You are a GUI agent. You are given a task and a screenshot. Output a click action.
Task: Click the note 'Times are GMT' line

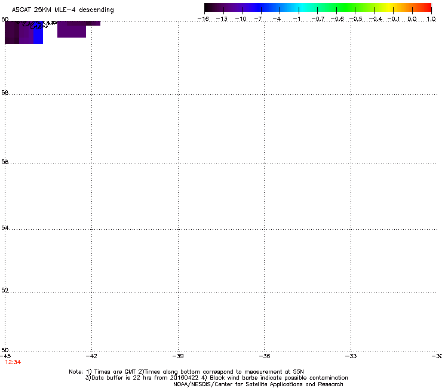(186, 372)
